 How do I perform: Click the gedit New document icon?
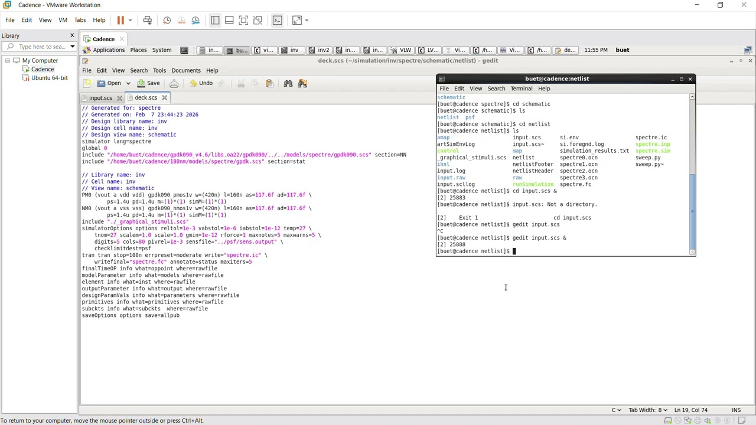tap(87, 83)
